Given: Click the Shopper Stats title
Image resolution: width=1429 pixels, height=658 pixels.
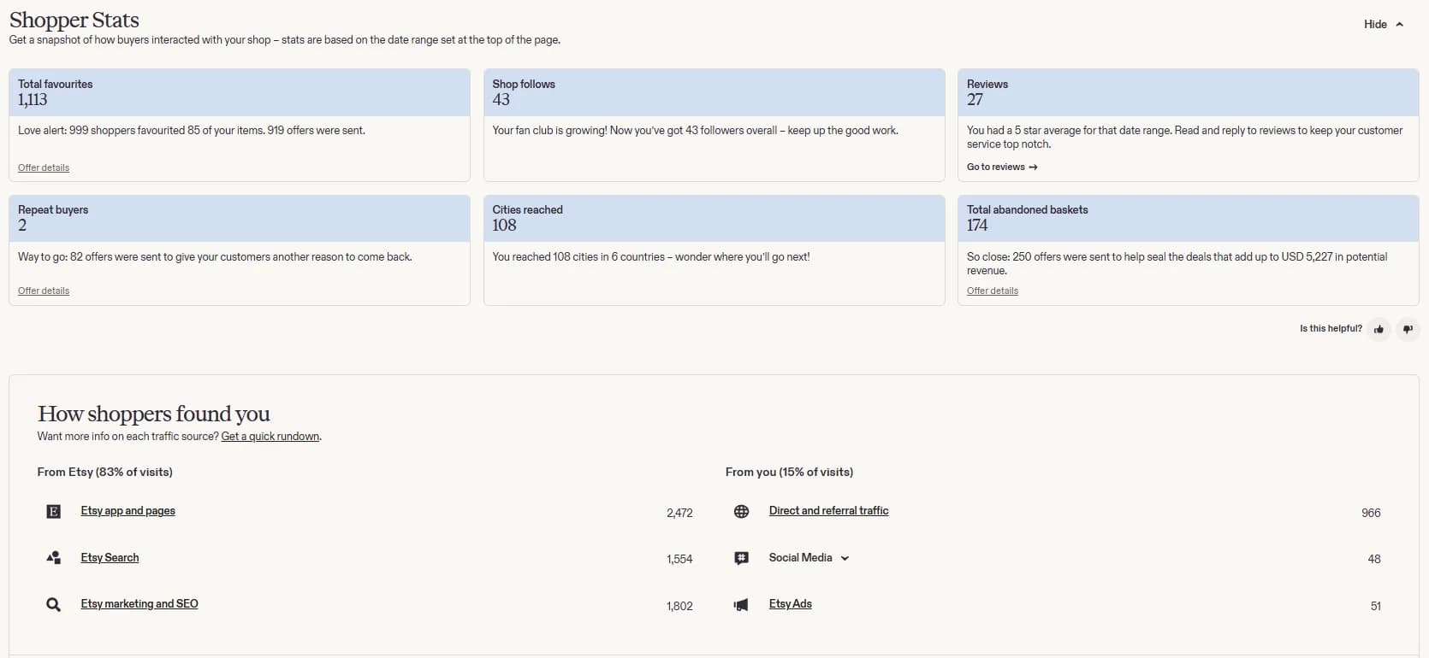Looking at the screenshot, I should (x=74, y=20).
